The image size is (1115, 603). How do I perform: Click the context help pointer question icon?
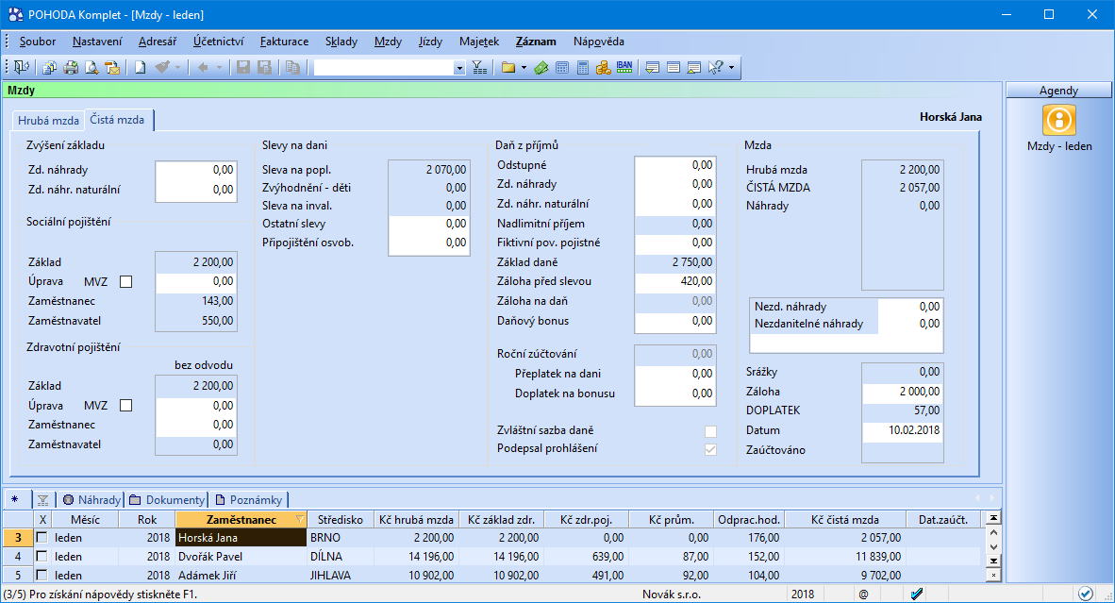coord(715,68)
